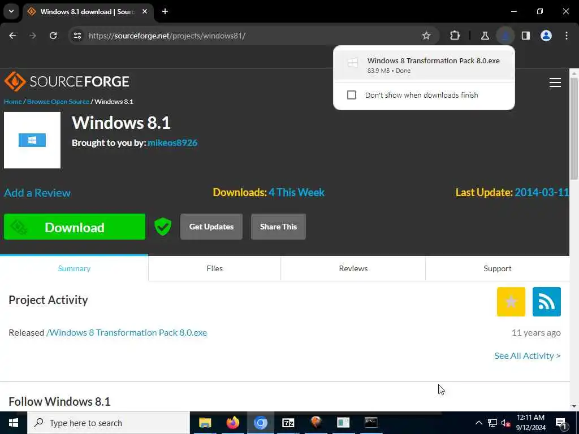Click the Downloads toolbar icon

(x=505, y=36)
